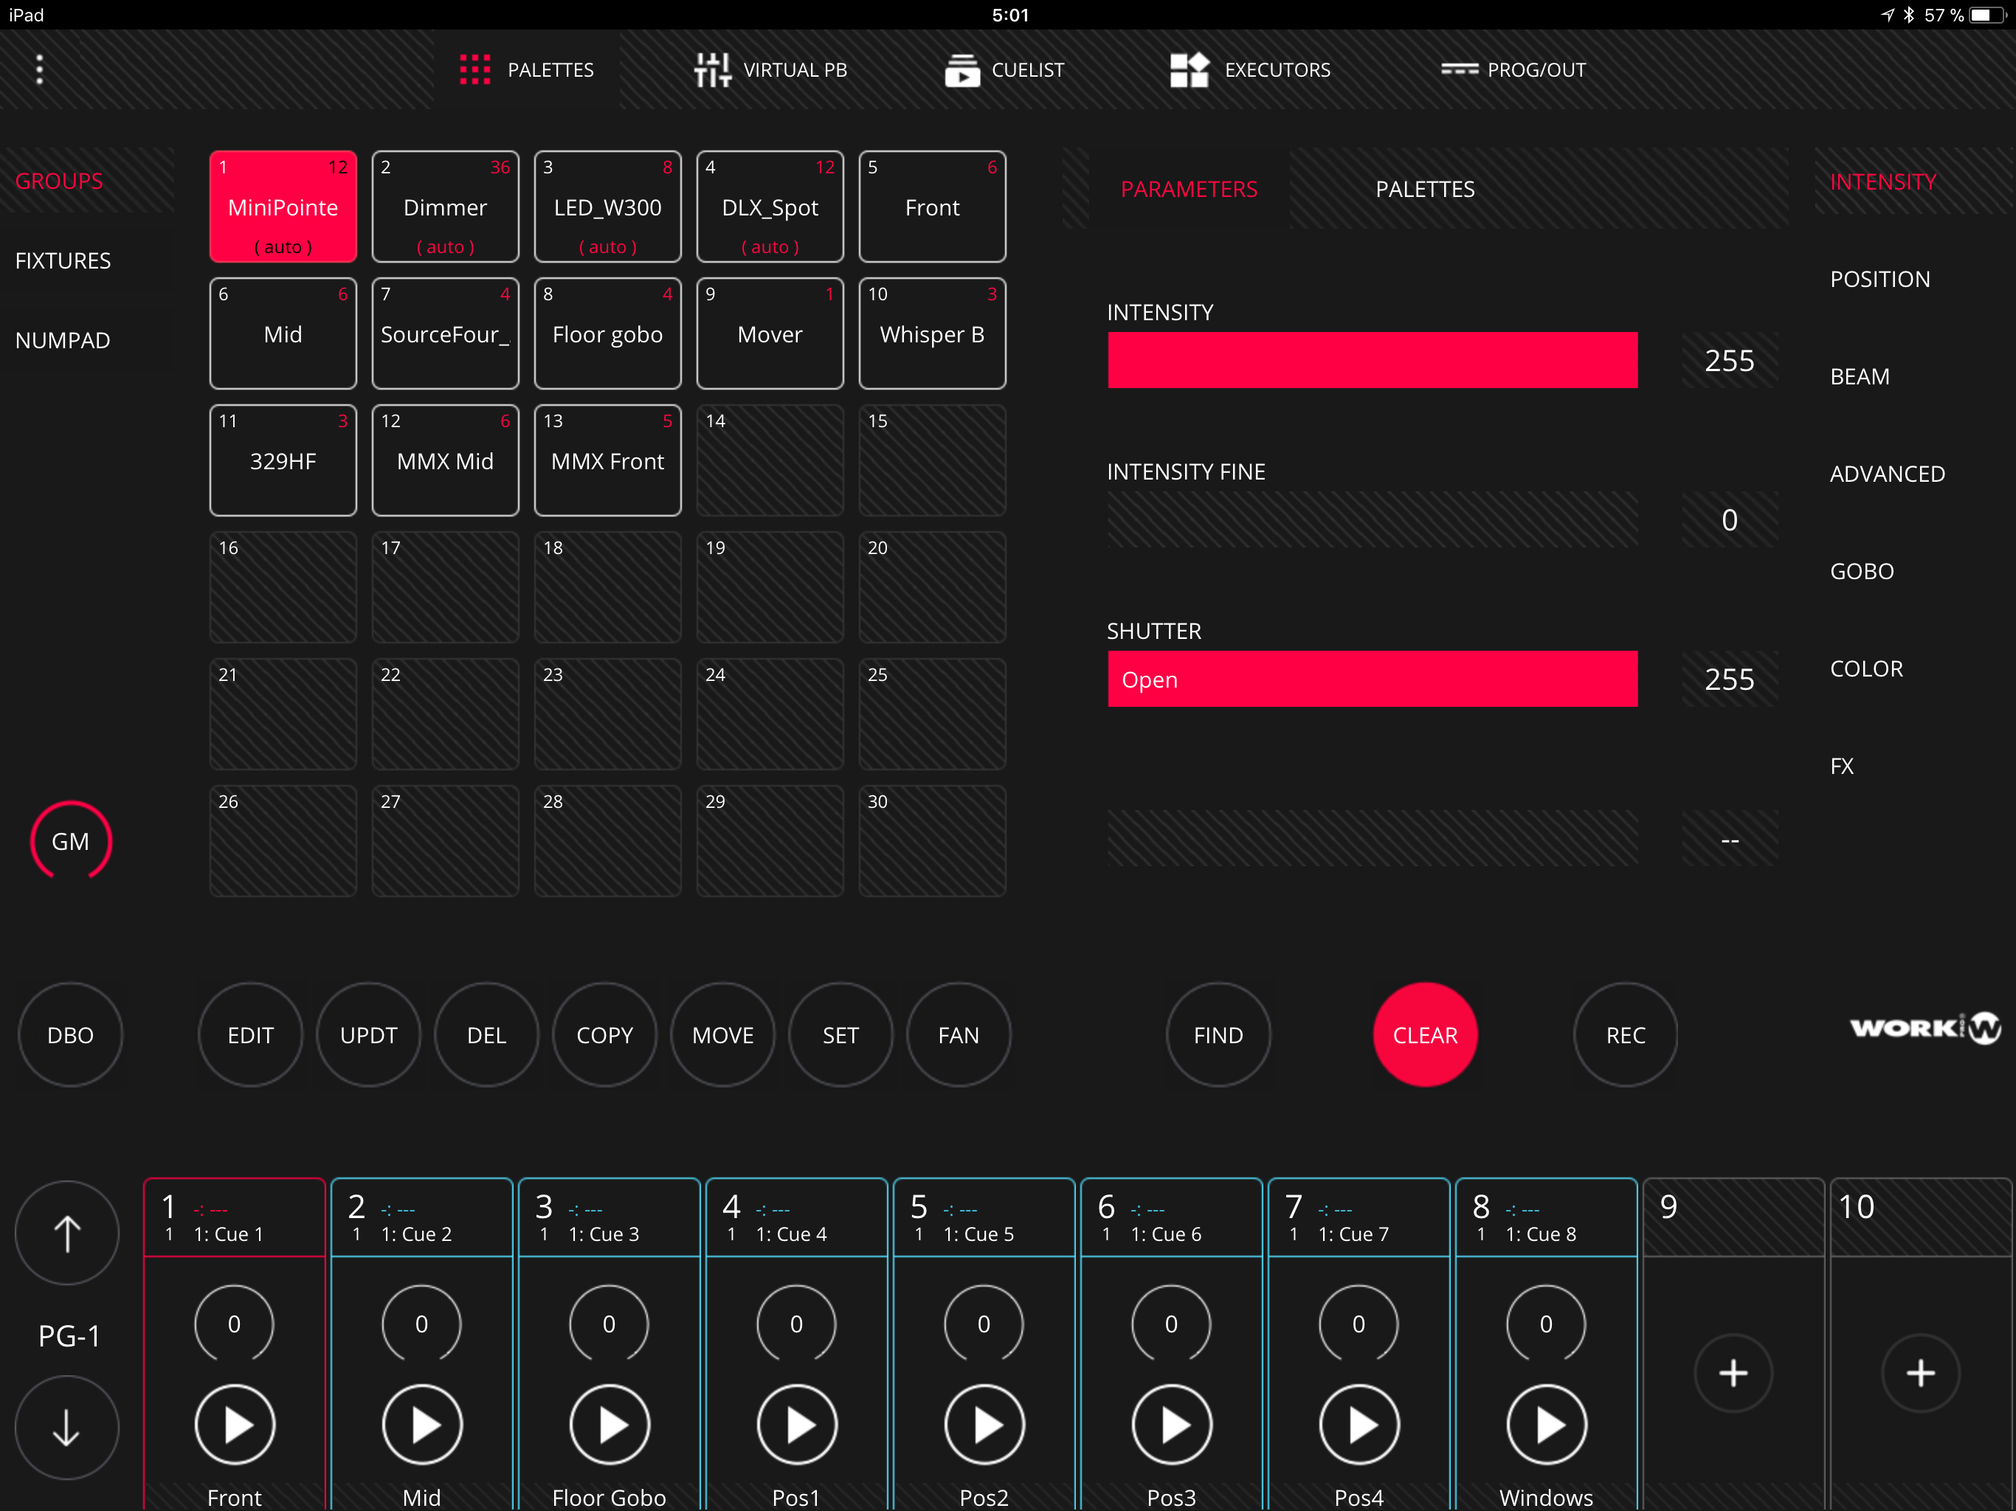Switch to the Cuelist view
The image size is (2016, 1511).
click(1004, 70)
